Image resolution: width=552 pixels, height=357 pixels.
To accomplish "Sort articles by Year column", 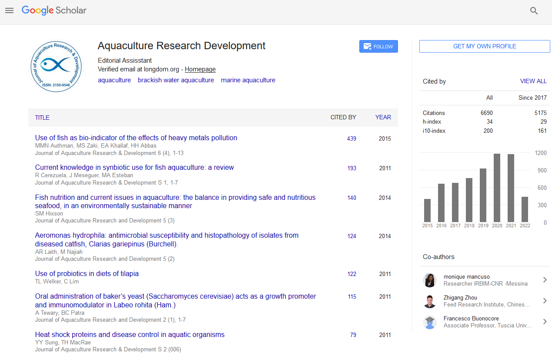I will coord(383,117).
